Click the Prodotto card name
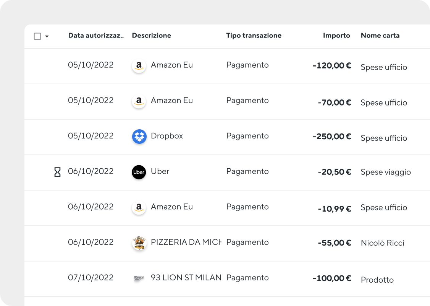 (377, 280)
